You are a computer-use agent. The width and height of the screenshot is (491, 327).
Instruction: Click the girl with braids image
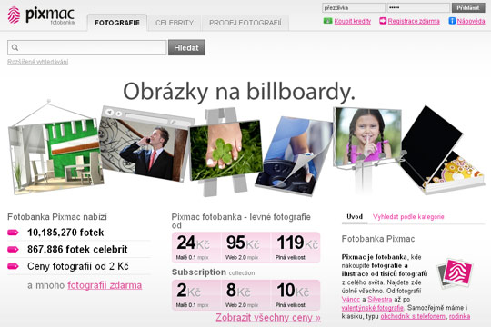pos(367,137)
